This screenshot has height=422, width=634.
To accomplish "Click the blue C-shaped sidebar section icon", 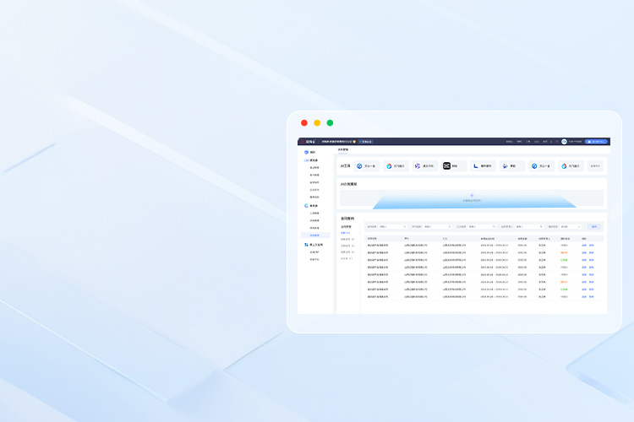I will point(307,205).
